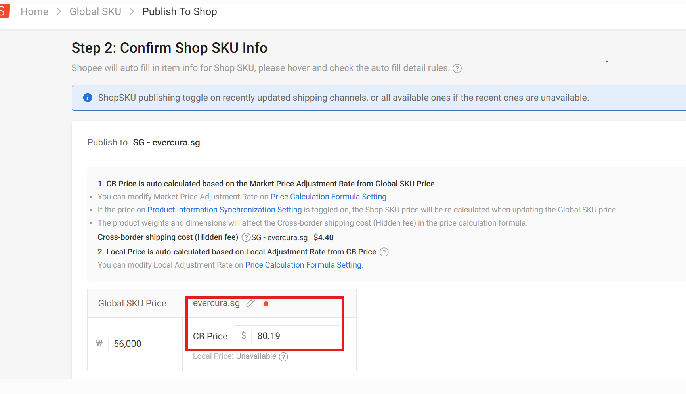Click the Shopee logo icon
The image size is (686, 394).
click(x=4, y=11)
